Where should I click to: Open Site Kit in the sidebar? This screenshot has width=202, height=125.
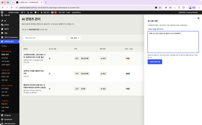click(x=7, y=15)
